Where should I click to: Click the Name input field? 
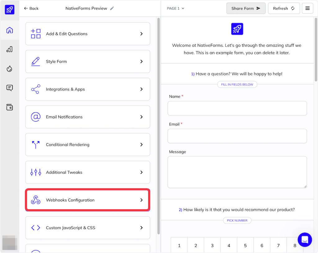point(237,108)
